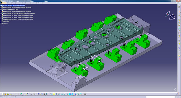Viewport: 181px width, 98px height.
Task: Open the Edit menu
Action: [12, 3]
